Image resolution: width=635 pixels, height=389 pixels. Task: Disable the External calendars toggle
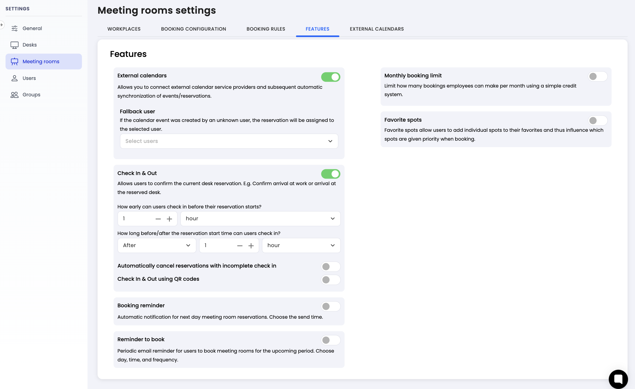[x=330, y=77]
